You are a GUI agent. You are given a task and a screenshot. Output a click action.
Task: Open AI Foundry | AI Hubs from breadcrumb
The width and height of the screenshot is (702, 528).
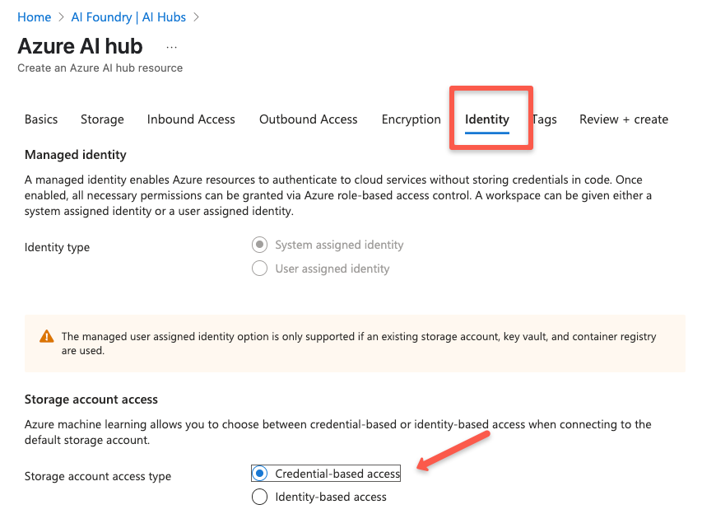coord(128,16)
